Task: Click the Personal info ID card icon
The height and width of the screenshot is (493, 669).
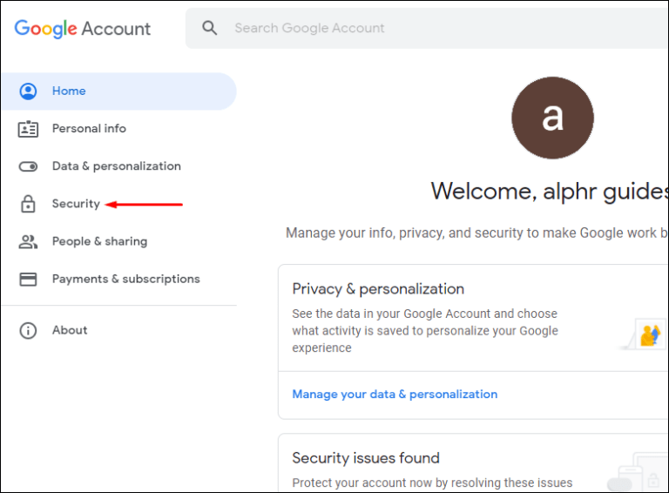Action: (x=28, y=129)
